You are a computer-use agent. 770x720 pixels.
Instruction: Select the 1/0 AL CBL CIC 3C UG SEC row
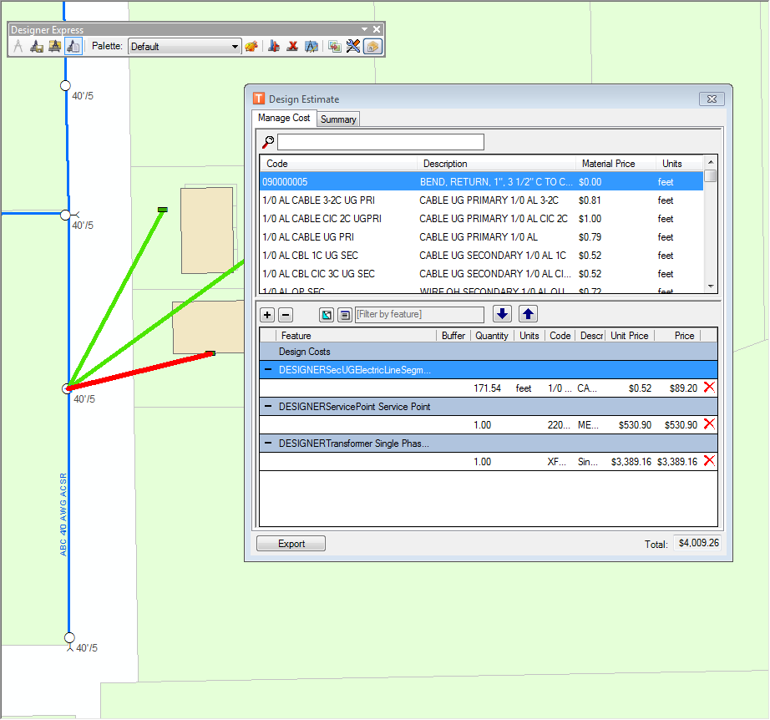click(481, 274)
